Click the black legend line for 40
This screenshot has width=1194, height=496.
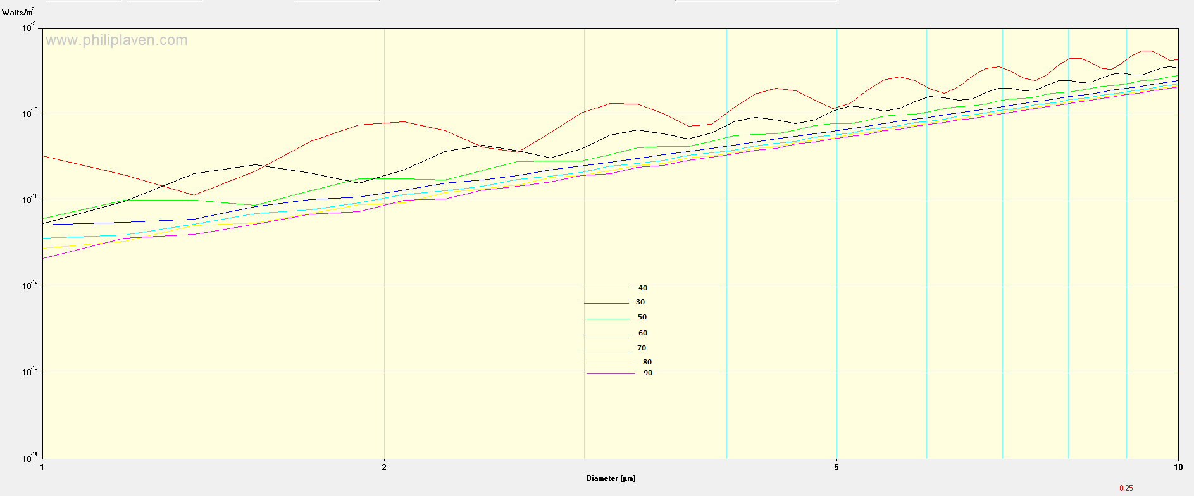[607, 287]
